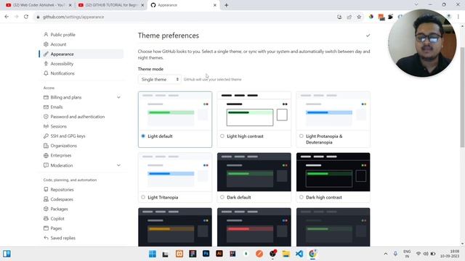Select the Light Tritanopia radio button

pyautogui.click(x=143, y=197)
